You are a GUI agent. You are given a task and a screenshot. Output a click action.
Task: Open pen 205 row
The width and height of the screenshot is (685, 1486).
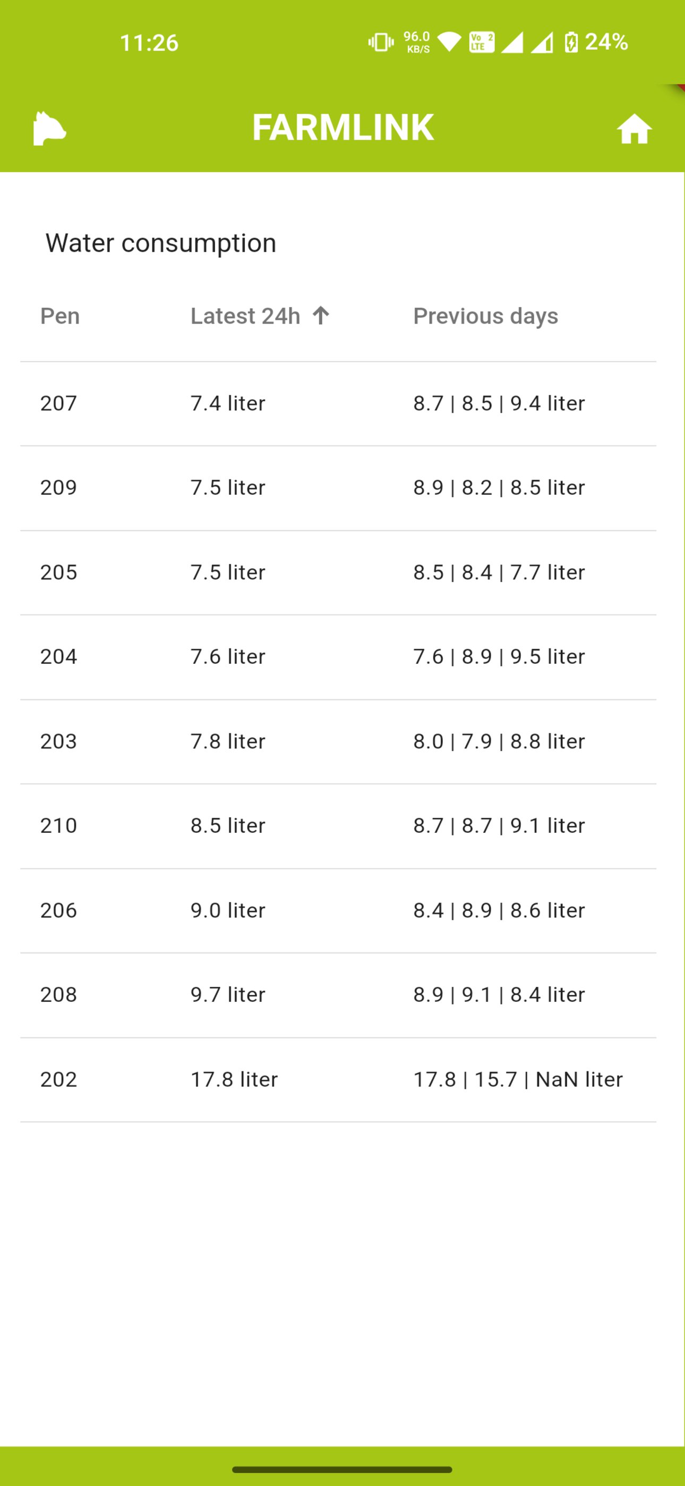point(338,572)
